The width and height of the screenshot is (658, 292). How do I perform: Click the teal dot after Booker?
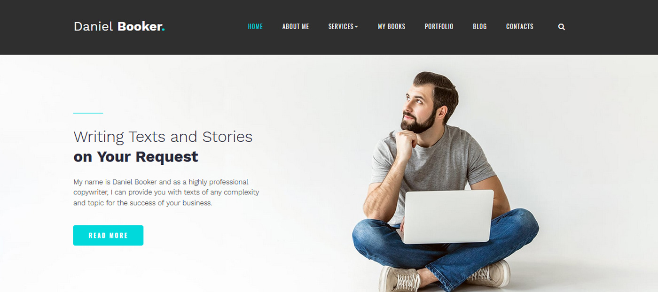tap(163, 30)
